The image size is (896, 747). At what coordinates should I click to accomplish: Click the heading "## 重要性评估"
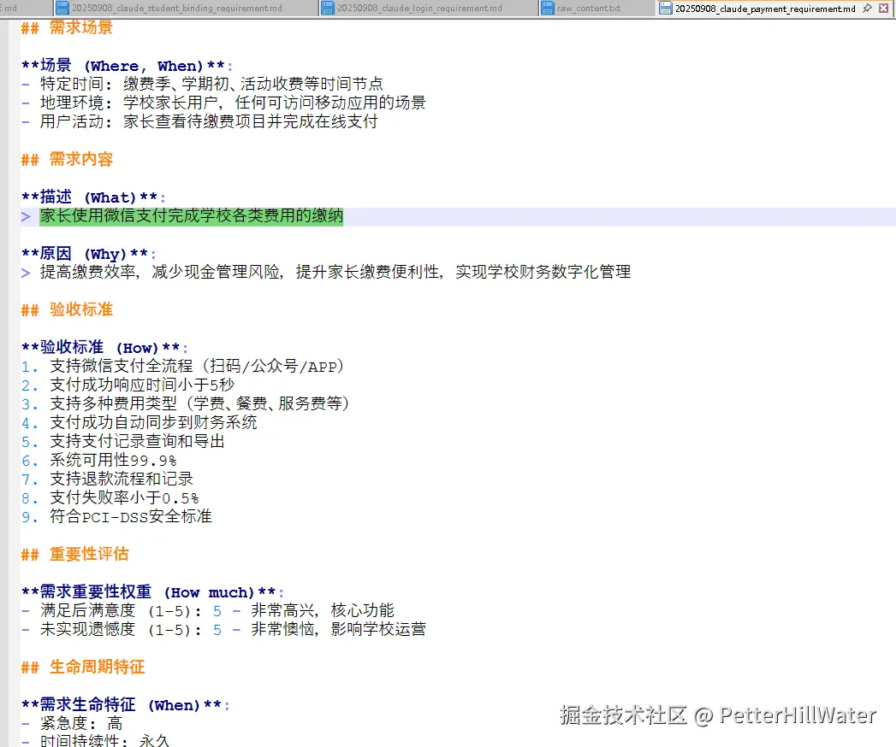click(x=74, y=554)
